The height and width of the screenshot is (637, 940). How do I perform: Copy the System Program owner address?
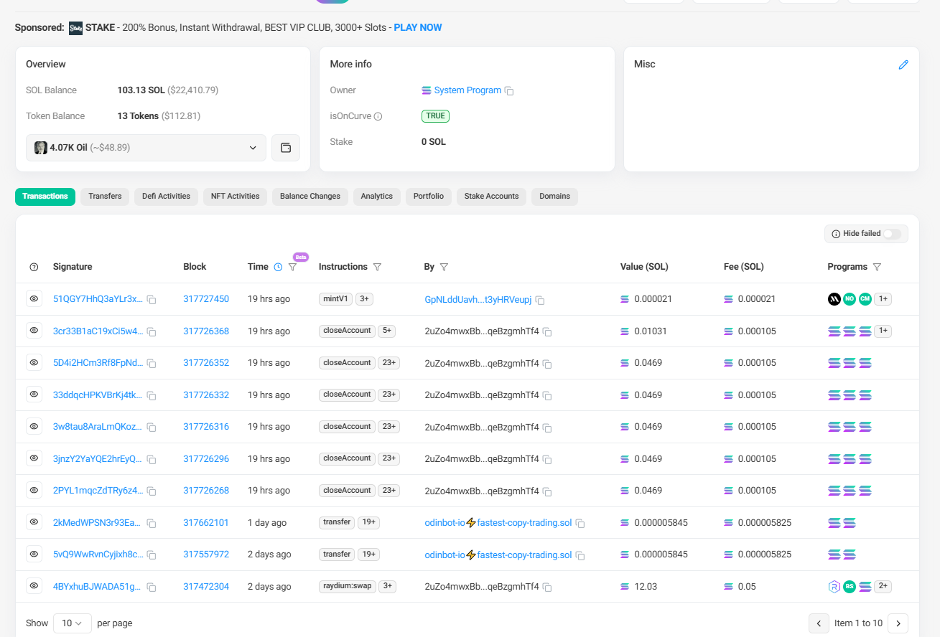coord(509,91)
